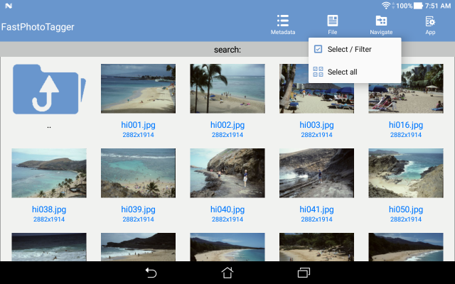Open hi002.jpg palm tree thumbnail
This screenshot has height=284, width=455.
point(227,89)
